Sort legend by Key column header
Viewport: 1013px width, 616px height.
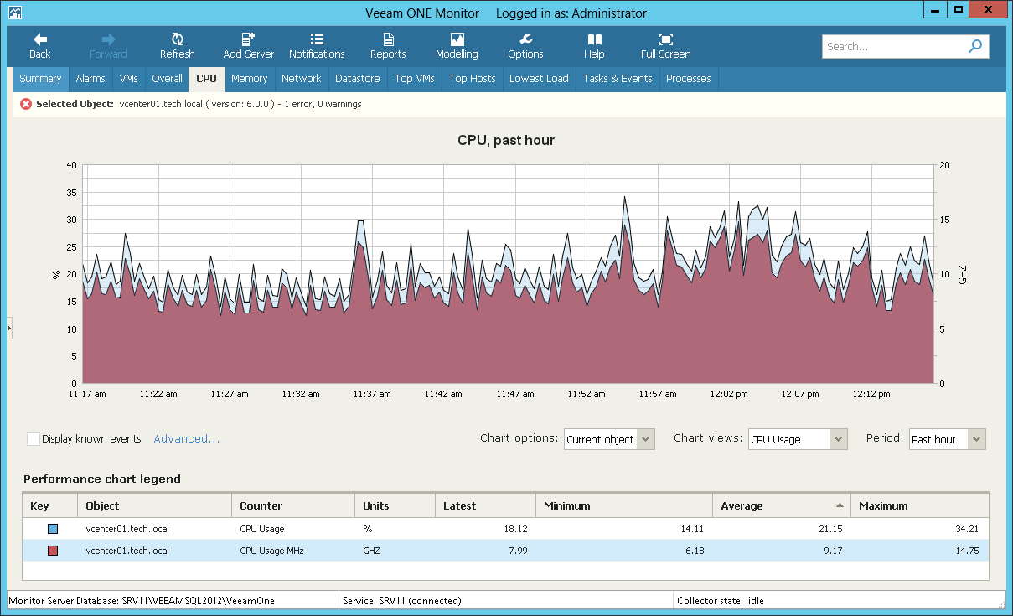(x=49, y=505)
